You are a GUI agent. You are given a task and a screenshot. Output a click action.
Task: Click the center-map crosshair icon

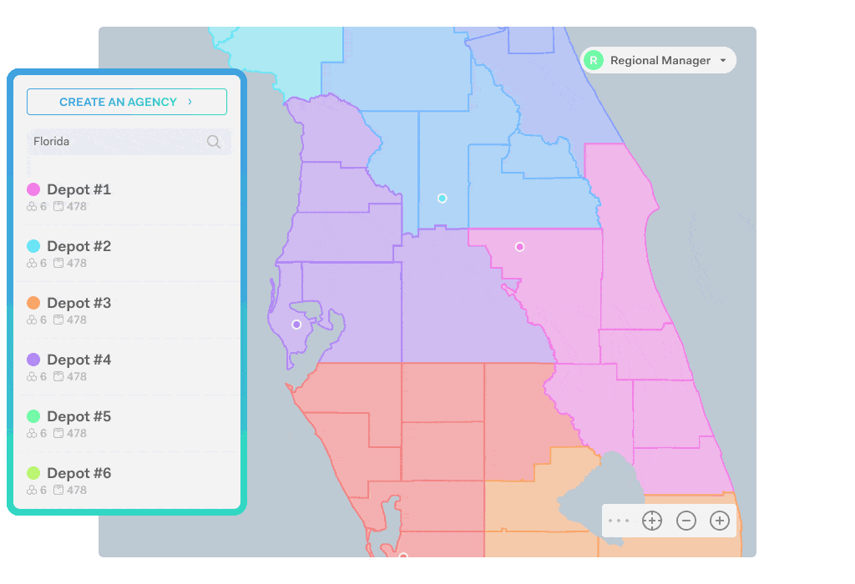(x=652, y=520)
